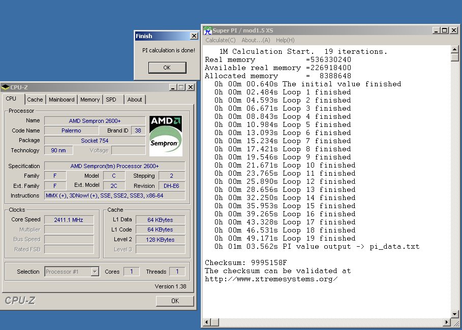The image size is (462, 330).
Task: Click the empty Multiplier field
Action: click(69, 229)
